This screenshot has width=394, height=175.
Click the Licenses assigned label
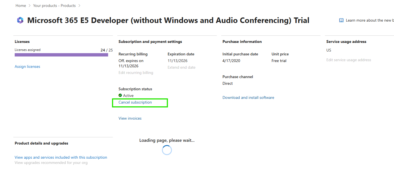point(27,50)
